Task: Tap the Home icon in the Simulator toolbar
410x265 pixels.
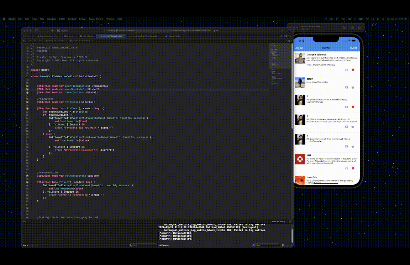Action: [344, 27]
